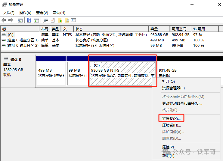Viewport: 223px width, 161px height.
Task: Sort by the 卷 column header
Action: [20, 29]
